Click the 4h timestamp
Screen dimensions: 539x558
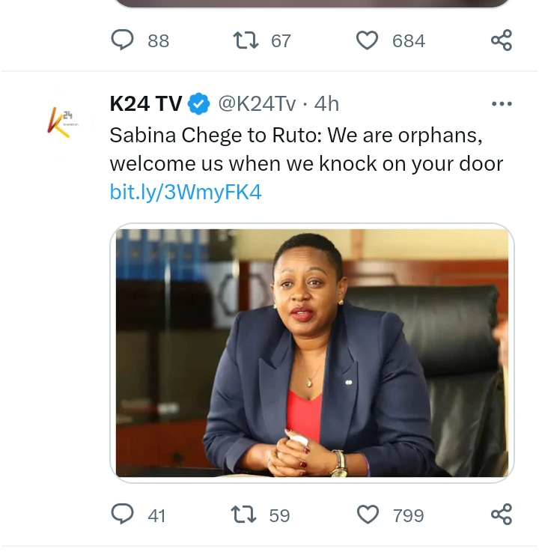pos(326,104)
